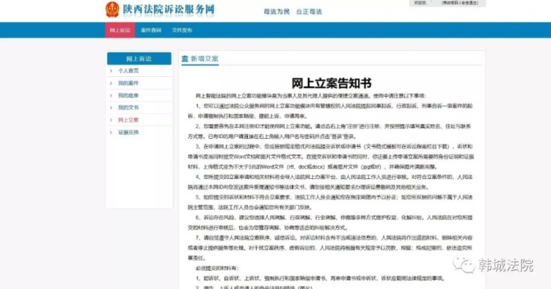Open the 网上诉讼 navigation tab

(120, 30)
